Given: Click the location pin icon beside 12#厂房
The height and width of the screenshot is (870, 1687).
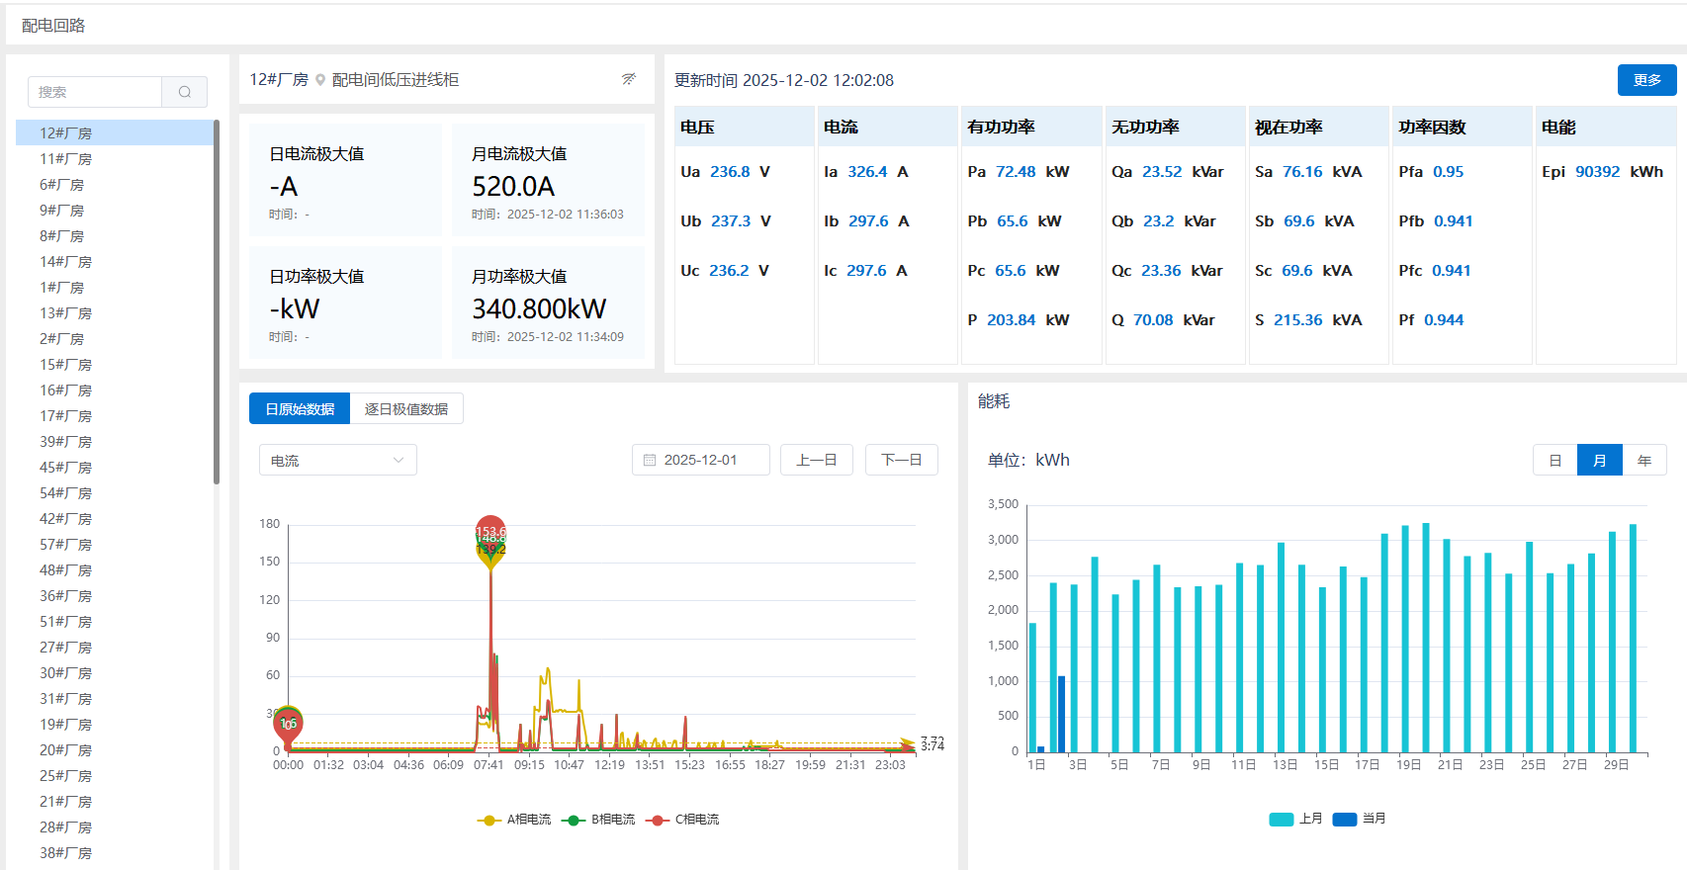Looking at the screenshot, I should 320,80.
